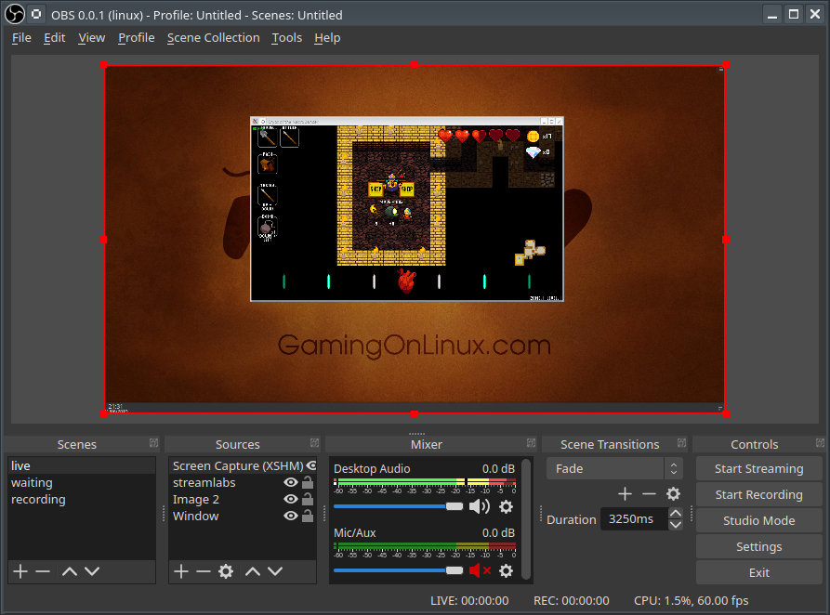Screen dimensions: 830x615
Task: Pop out the Controls dock
Action: tap(820, 442)
